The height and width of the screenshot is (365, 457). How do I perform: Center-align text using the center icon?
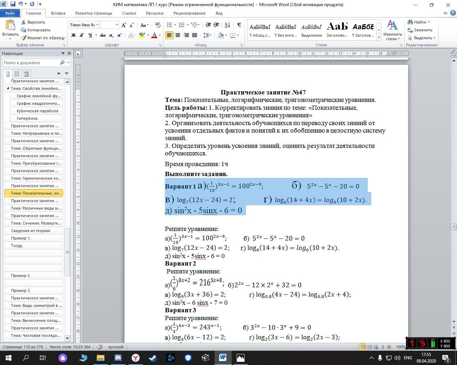point(177,35)
